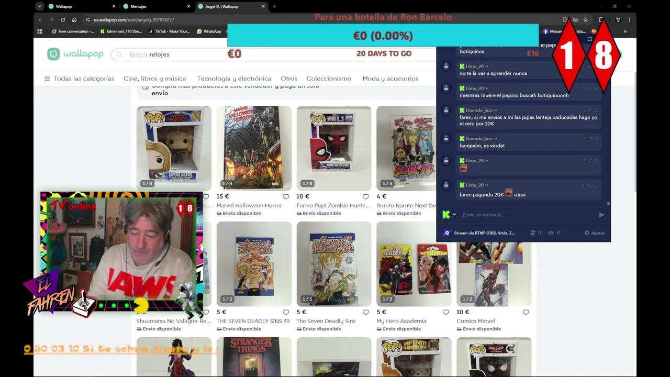Favorite the My Hero Academia listing
The width and height of the screenshot is (670, 377).
click(x=446, y=312)
